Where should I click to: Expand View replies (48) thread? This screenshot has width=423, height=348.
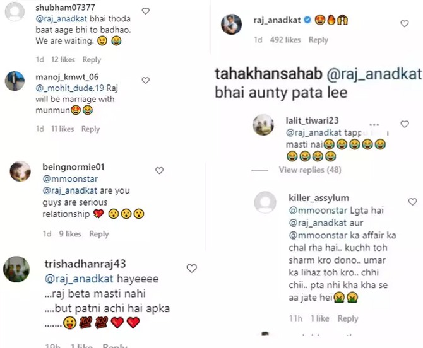coord(310,170)
